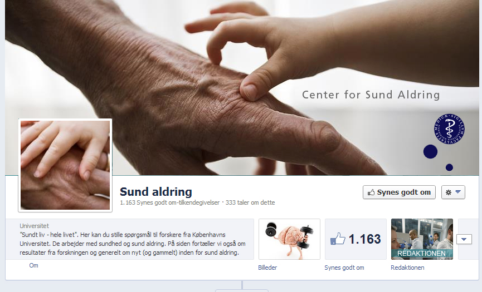Like the page with Synes godt om button

pos(399,192)
